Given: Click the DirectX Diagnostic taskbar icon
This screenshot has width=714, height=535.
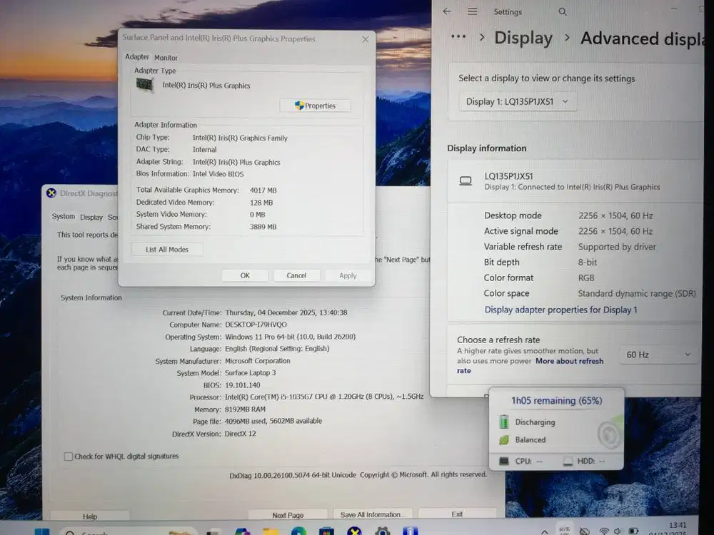Looking at the screenshot, I should [354, 531].
